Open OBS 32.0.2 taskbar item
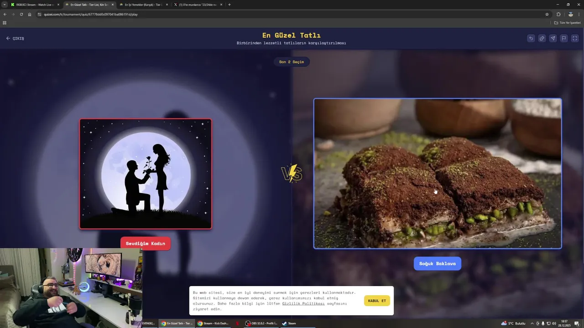This screenshot has width=584, height=328. point(261,323)
